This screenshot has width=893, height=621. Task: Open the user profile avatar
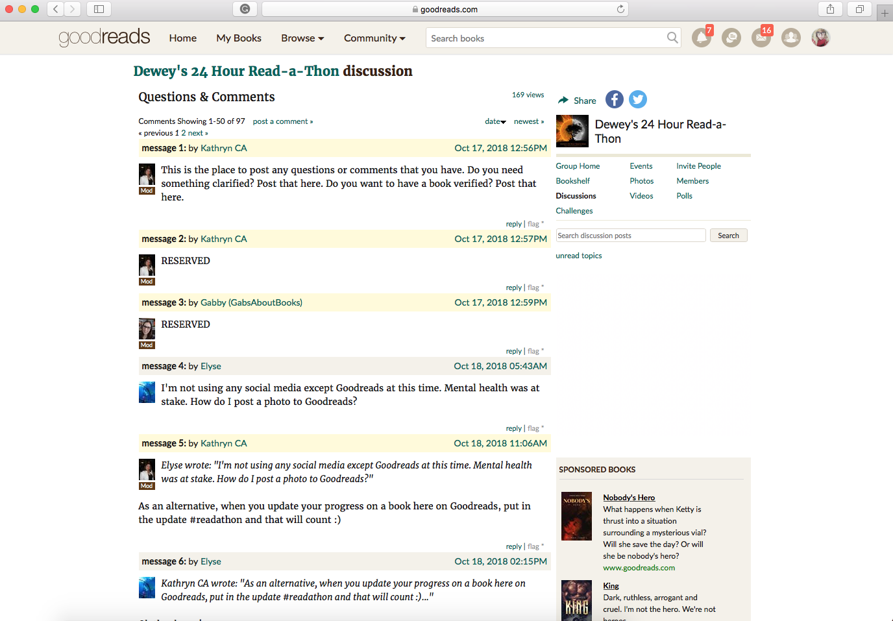820,38
